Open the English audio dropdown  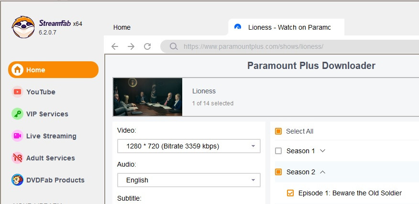point(188,180)
